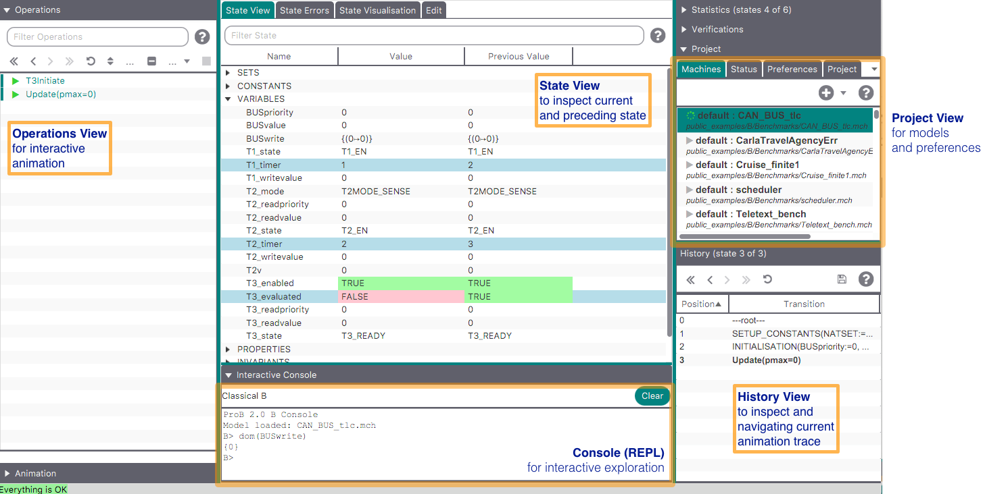Expand the Animation panel

point(7,474)
